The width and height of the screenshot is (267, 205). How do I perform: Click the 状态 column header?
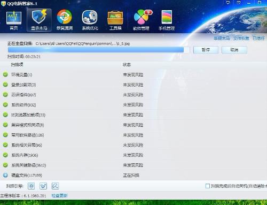click(127, 64)
